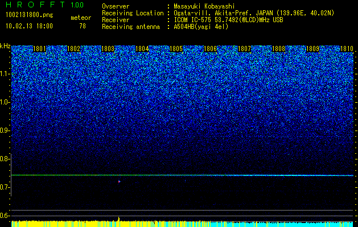Click the date stamp 10.02.13 18:00
This screenshot has width=358, height=227.
[x=29, y=26]
